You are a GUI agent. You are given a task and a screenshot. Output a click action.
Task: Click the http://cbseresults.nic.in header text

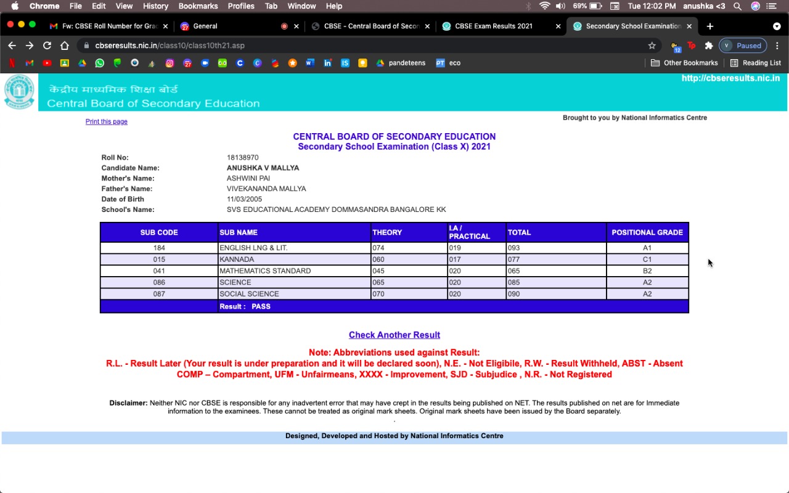tap(730, 78)
